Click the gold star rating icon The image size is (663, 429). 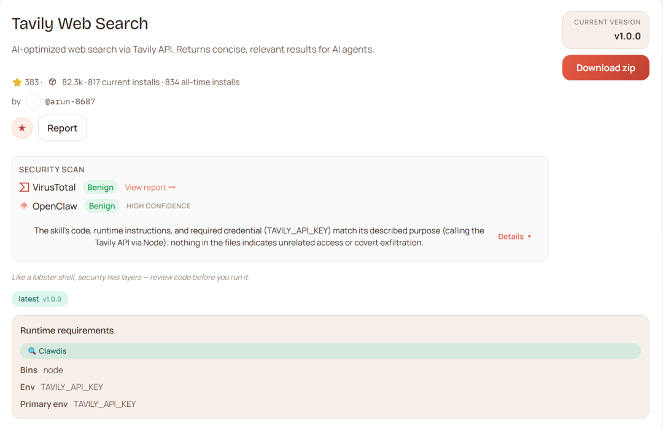pyautogui.click(x=17, y=82)
